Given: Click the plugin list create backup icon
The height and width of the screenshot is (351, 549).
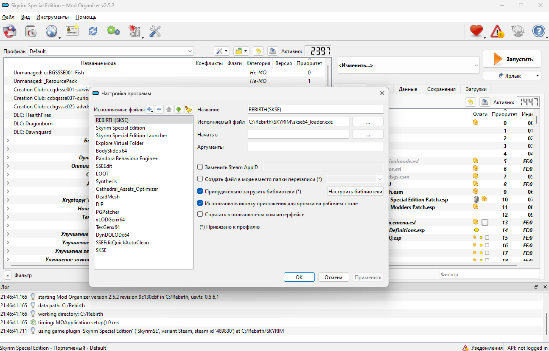Looking at the screenshot, I should click(485, 102).
